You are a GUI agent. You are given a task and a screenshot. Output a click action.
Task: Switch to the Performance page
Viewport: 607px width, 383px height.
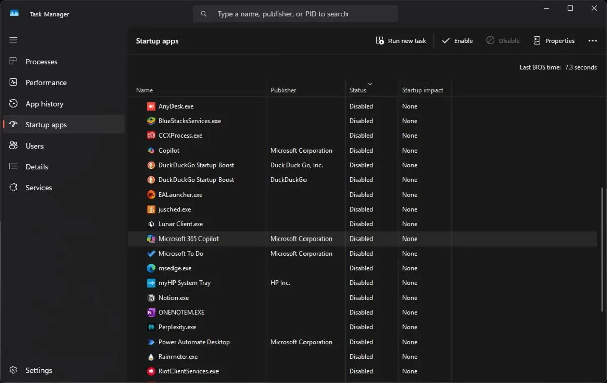46,82
